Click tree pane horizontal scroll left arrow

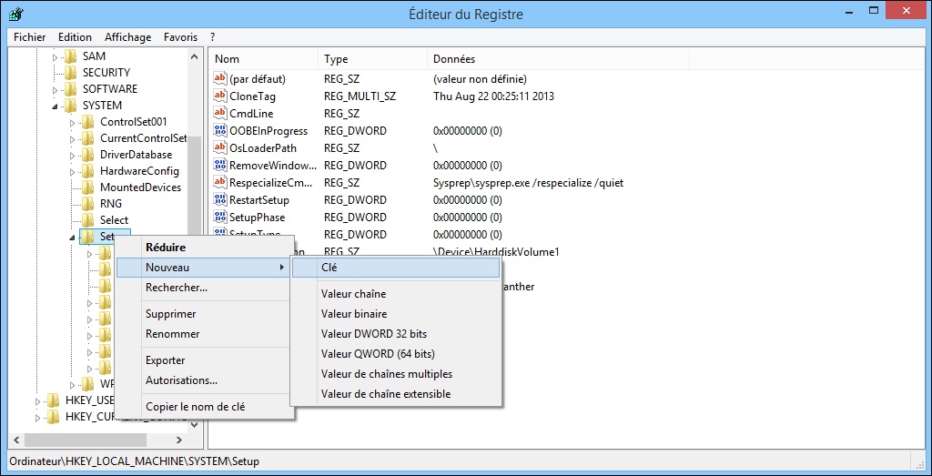coord(16,441)
